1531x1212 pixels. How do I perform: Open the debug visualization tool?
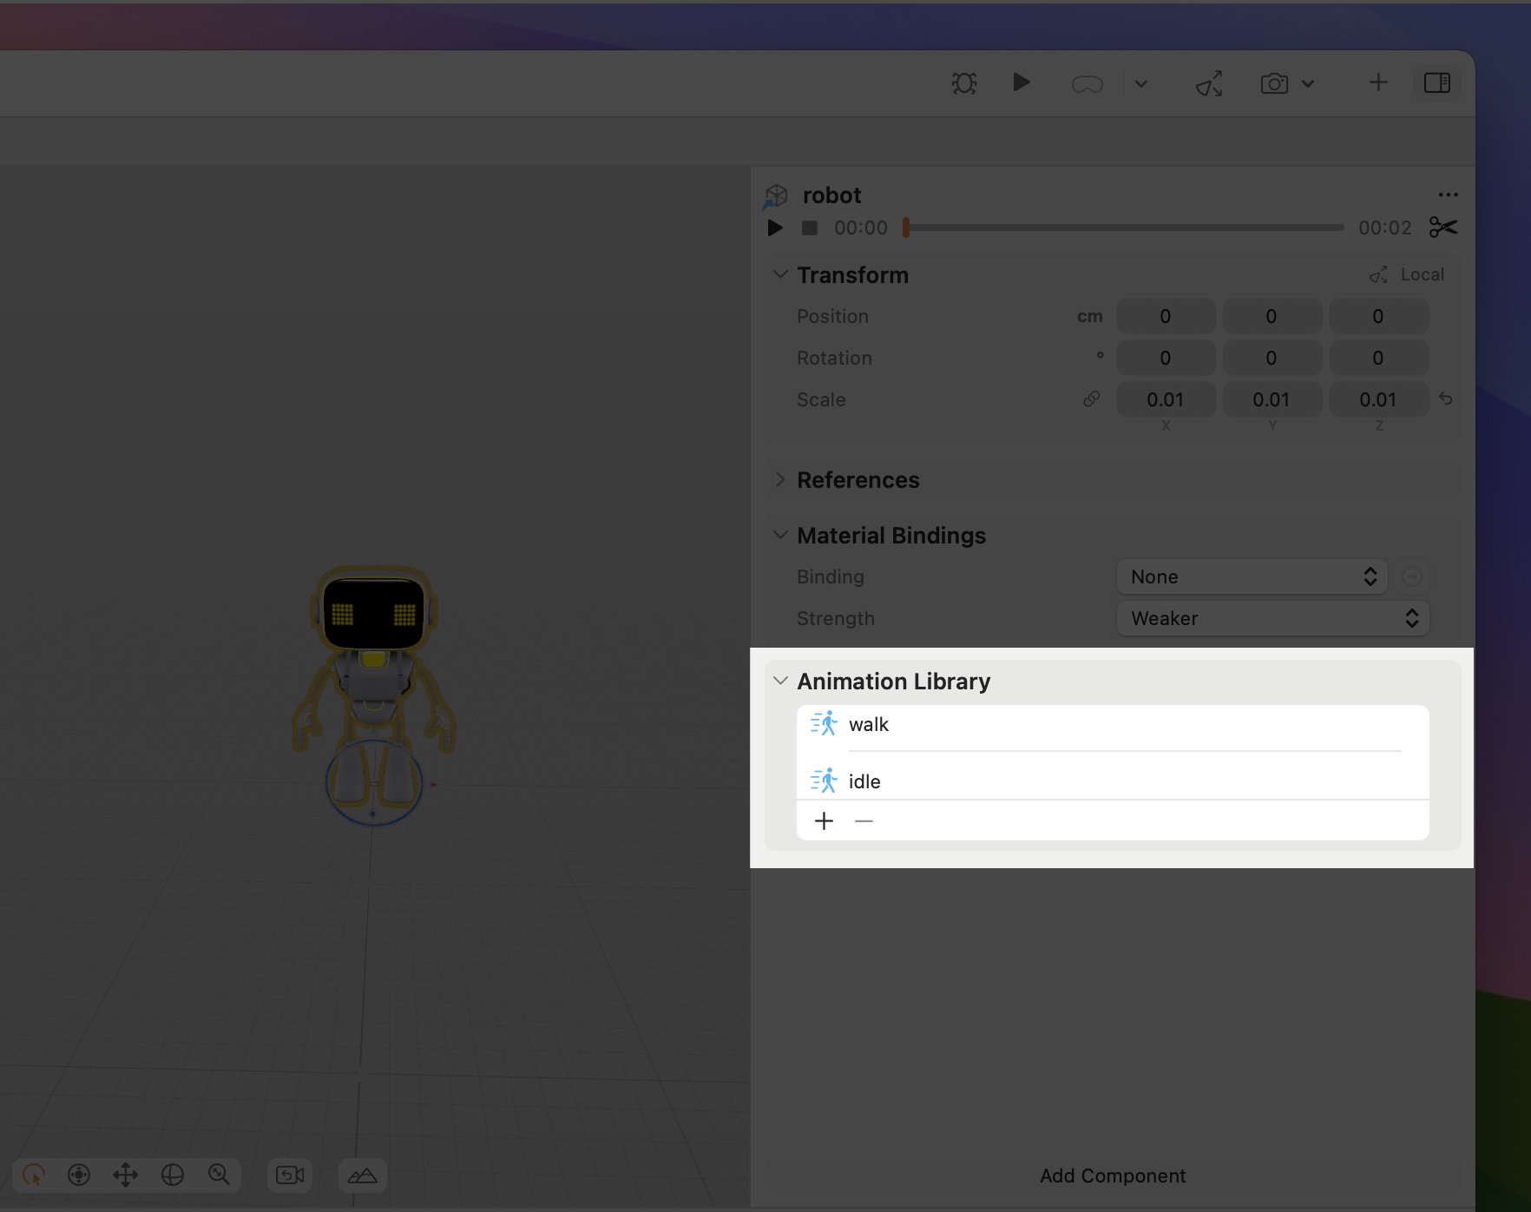click(963, 83)
